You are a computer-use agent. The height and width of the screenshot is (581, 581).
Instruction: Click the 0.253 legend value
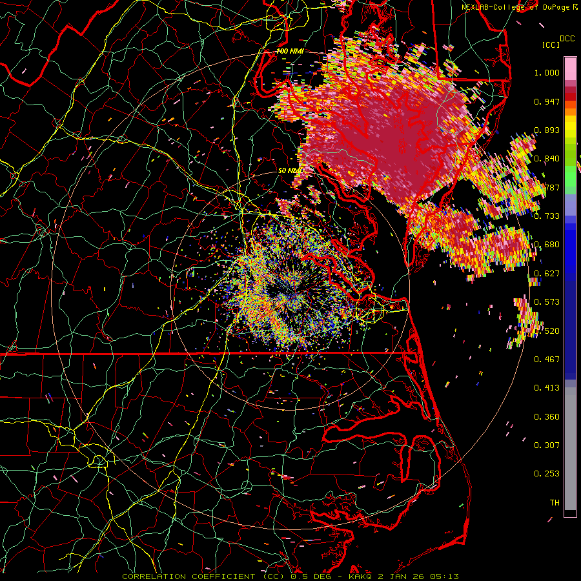pyautogui.click(x=547, y=474)
